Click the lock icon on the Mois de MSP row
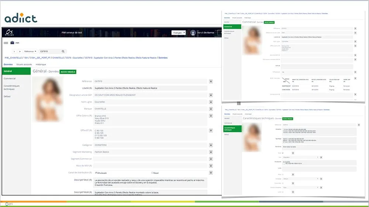The image size is (369, 207). tap(211, 166)
